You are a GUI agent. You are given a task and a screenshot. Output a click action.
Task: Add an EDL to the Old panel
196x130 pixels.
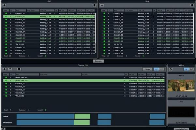click(x=4, y=5)
